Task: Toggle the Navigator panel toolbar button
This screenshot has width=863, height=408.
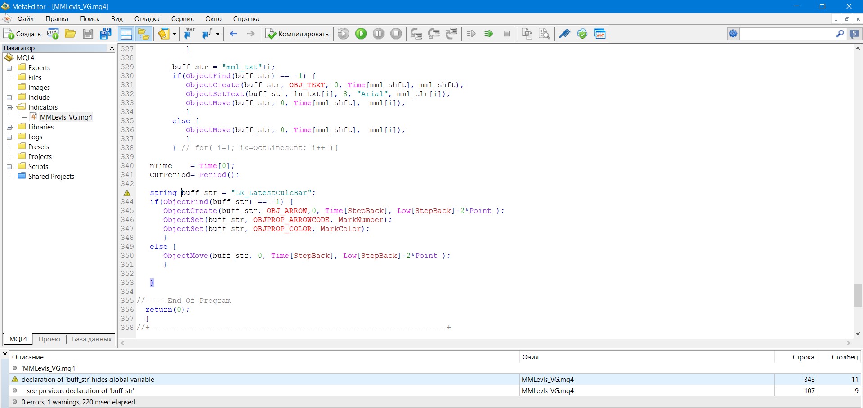Action: [x=143, y=34]
